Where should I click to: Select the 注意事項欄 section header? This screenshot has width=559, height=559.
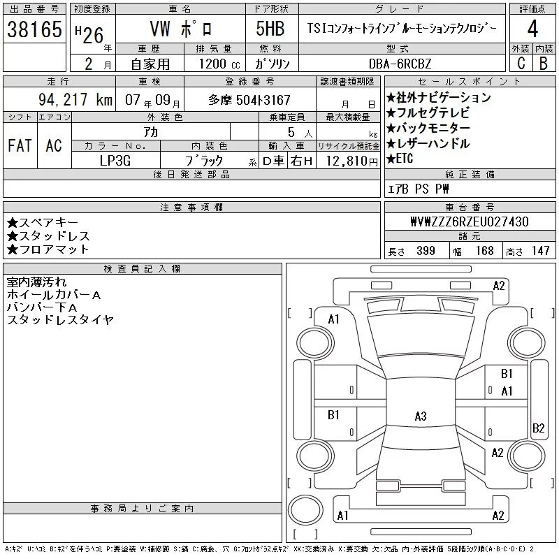click(x=191, y=208)
